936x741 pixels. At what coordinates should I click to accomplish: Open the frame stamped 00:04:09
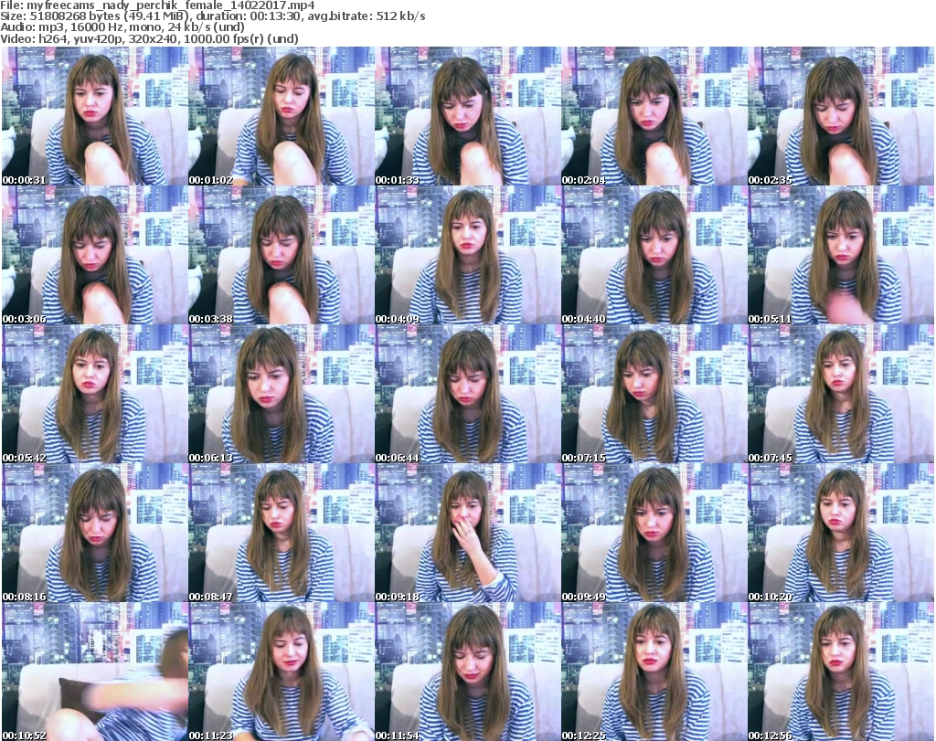[x=467, y=255]
